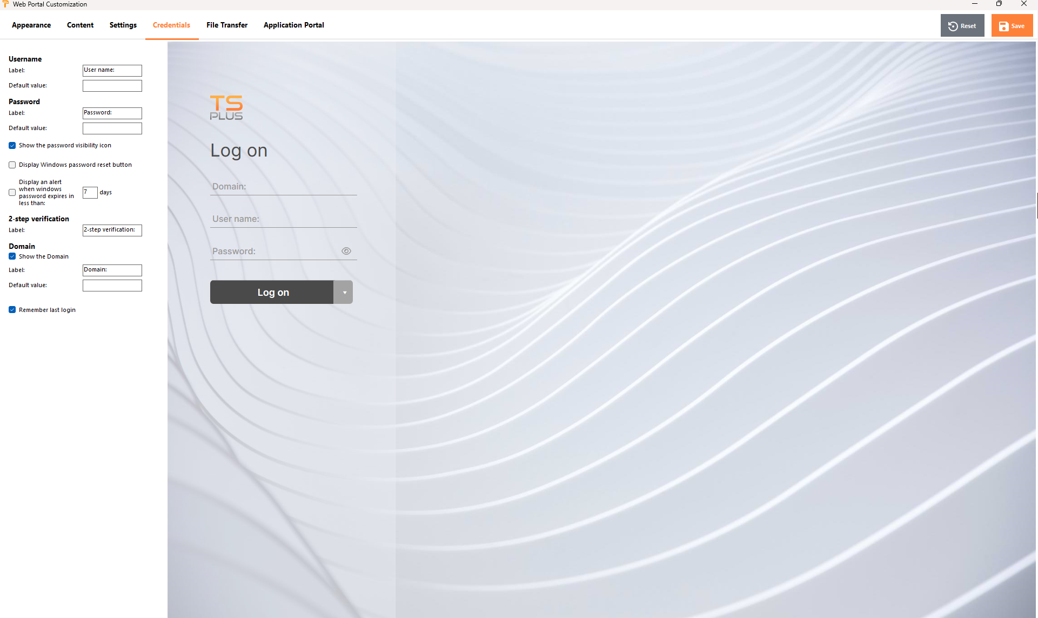The height and width of the screenshot is (618, 1038).
Task: Expand the Log on button dropdown
Action: coord(345,293)
